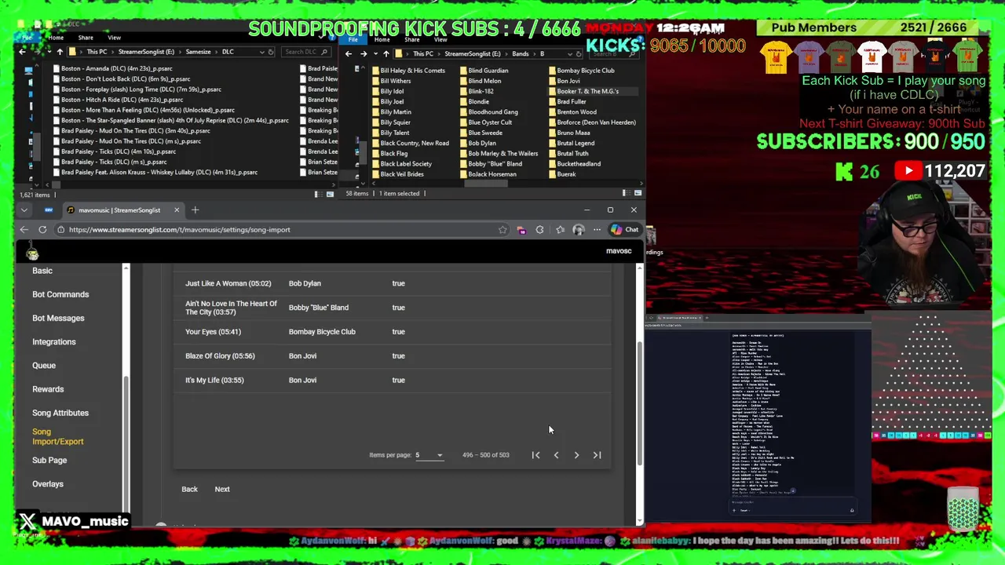Jump to the last page of results
1005x565 pixels.
click(597, 455)
